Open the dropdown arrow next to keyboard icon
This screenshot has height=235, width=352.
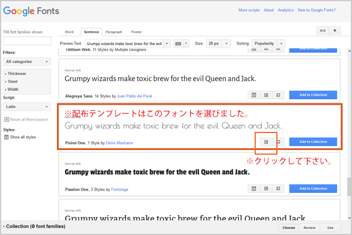click(186, 43)
